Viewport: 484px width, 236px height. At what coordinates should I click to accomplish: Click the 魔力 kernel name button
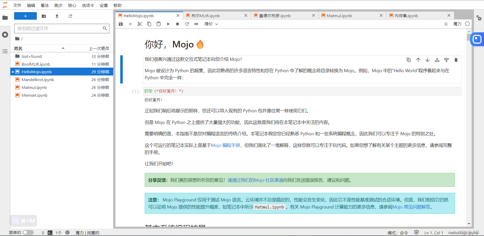(x=457, y=24)
